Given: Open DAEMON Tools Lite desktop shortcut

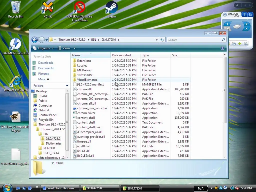Looking at the screenshot, I should 16,46.
